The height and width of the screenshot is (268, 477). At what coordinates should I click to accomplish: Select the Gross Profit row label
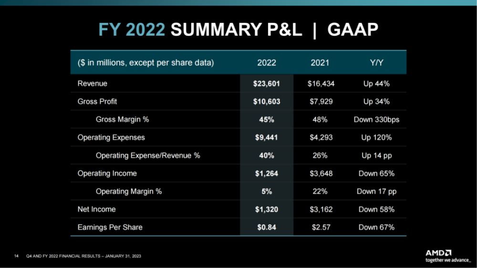(97, 101)
